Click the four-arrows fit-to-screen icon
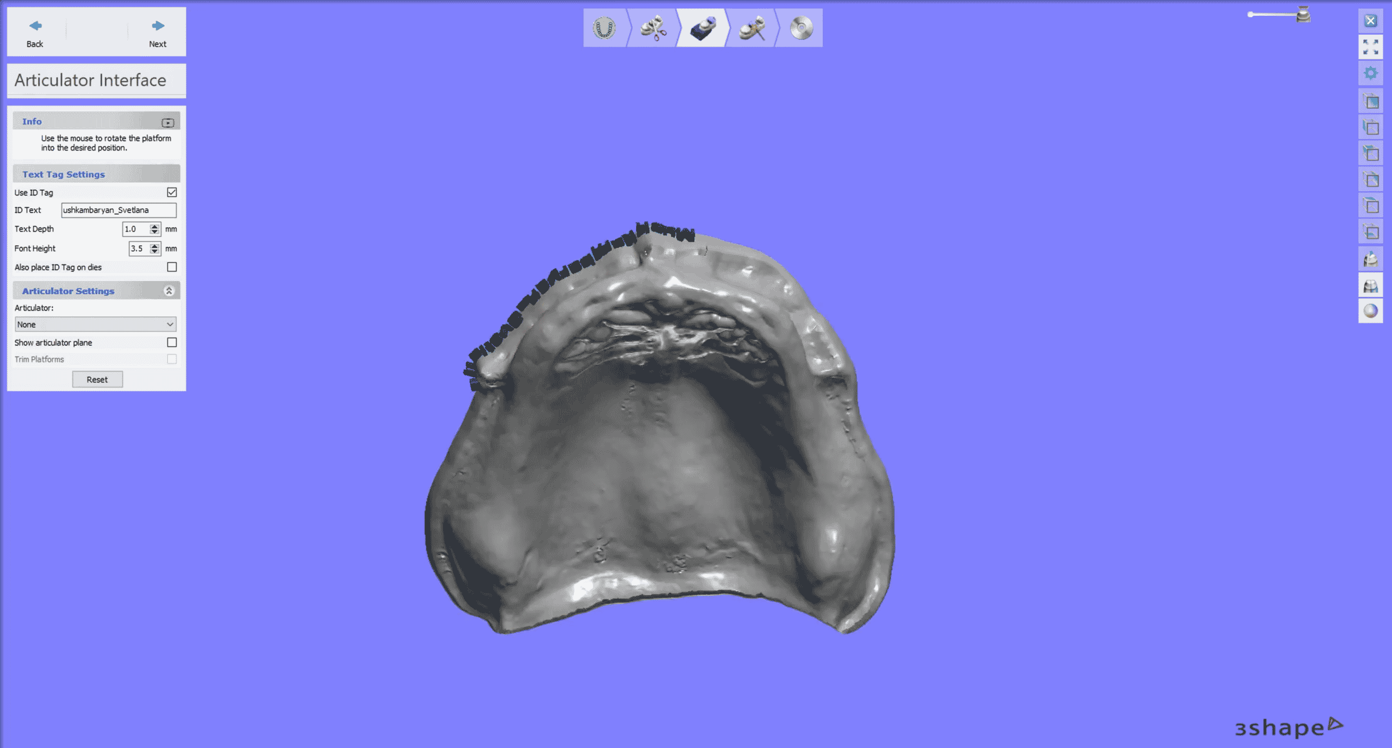The image size is (1392, 748). tap(1370, 47)
